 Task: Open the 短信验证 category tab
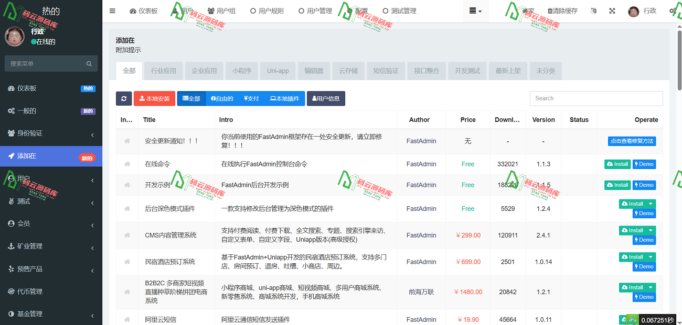point(386,70)
